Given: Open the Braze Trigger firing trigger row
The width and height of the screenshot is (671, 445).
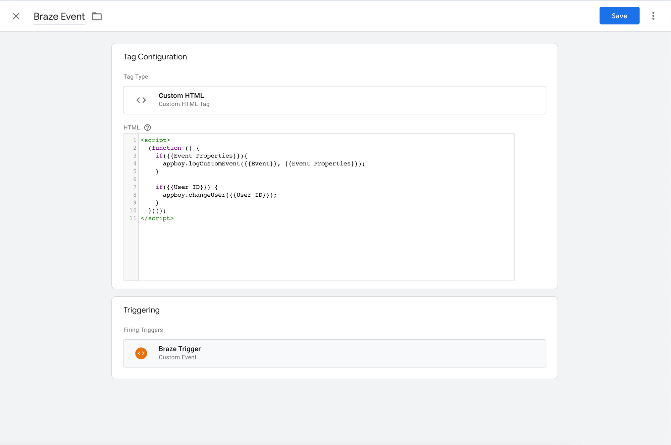Looking at the screenshot, I should 334,353.
